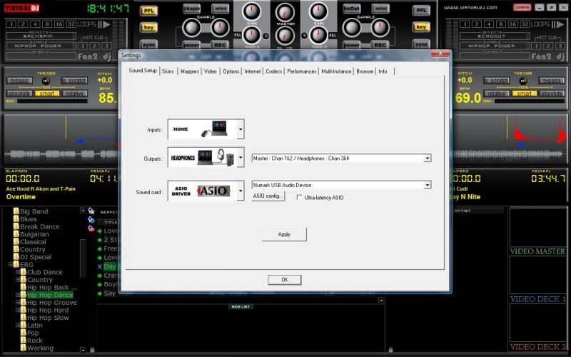
Task: Enable the Ultra-latency ASIO checkbox
Action: [299, 198]
